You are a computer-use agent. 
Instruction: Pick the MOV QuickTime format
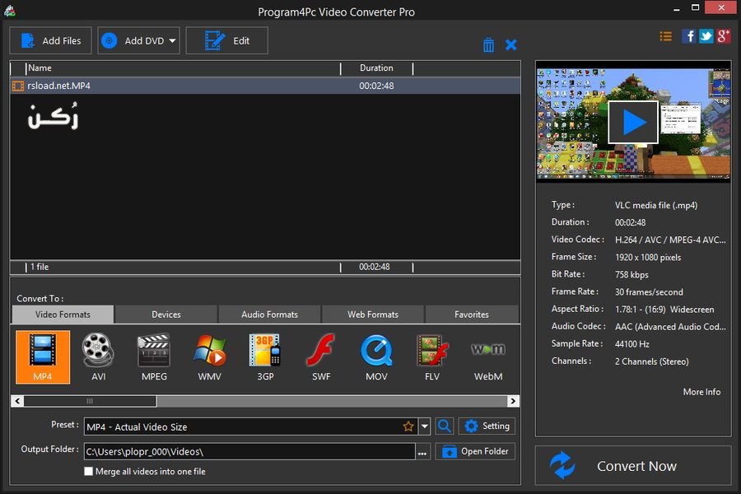[376, 357]
